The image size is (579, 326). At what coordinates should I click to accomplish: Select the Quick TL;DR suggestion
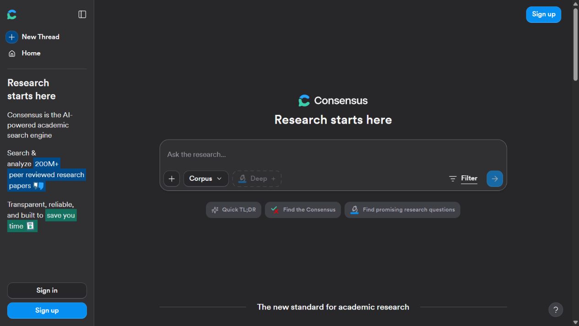(233, 210)
